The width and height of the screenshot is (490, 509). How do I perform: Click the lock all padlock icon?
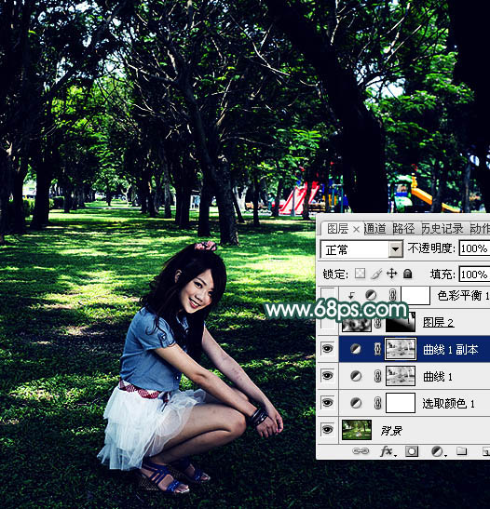(407, 274)
